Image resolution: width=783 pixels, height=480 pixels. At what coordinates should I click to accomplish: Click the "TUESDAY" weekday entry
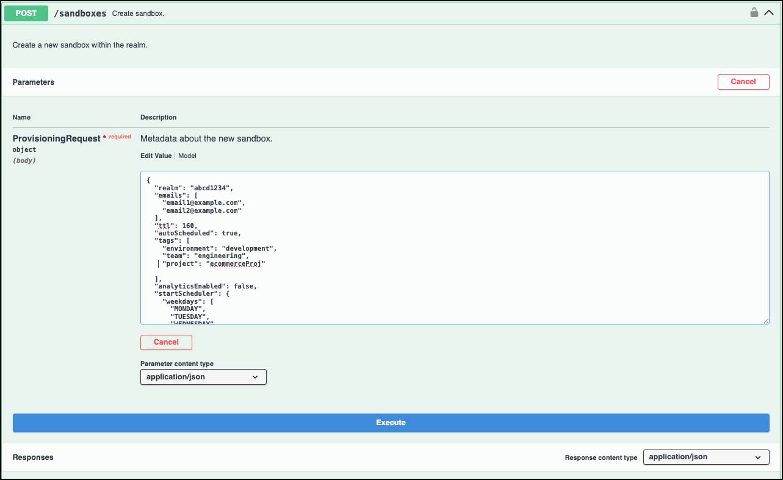click(x=190, y=317)
